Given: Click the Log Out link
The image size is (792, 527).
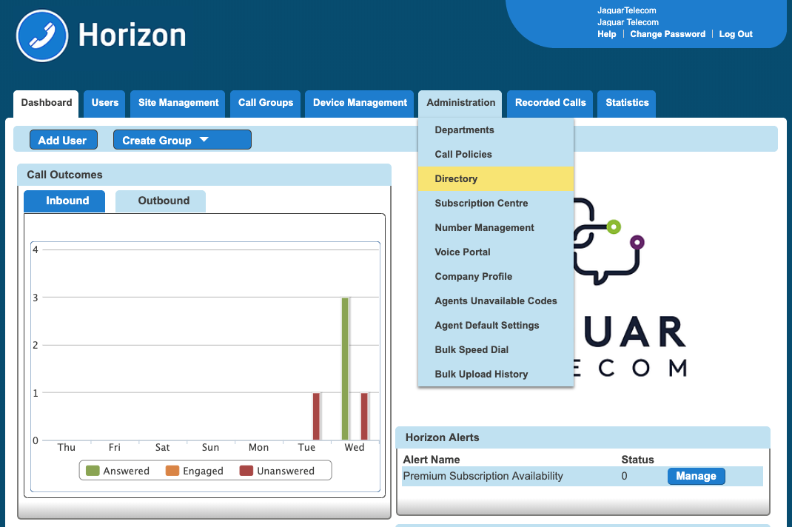Looking at the screenshot, I should pos(736,34).
